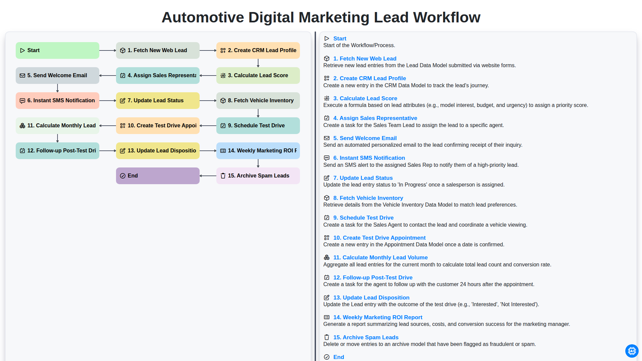Select the green Start workflow node
The image size is (642, 361).
(x=58, y=50)
